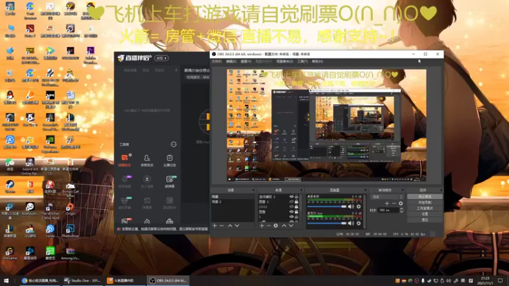This screenshot has width=509, height=286.
Task: Toggle visibility of the 图像 2 source
Action: [x=291, y=201]
